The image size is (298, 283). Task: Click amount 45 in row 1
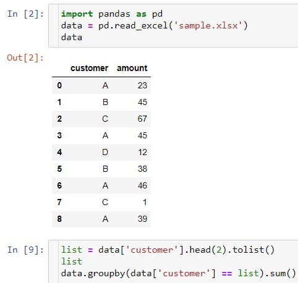click(142, 102)
